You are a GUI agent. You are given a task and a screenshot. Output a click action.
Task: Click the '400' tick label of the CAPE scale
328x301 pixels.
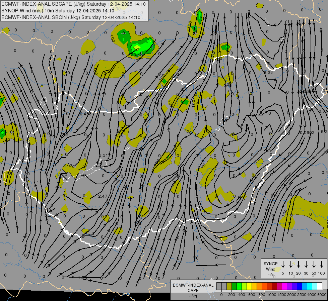coord(242,295)
